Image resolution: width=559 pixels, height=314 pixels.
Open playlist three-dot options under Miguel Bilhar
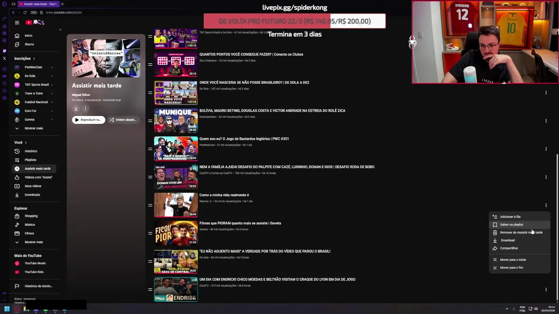86,109
